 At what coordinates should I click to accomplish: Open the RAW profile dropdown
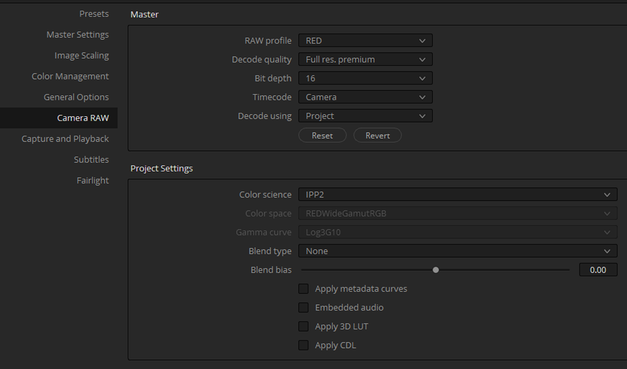click(365, 41)
